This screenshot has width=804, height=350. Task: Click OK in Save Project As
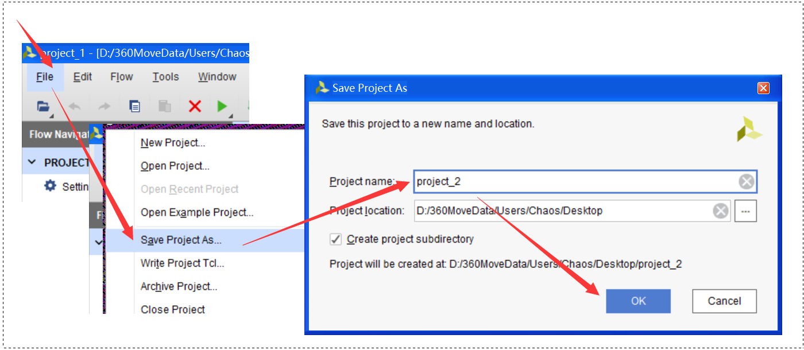pyautogui.click(x=638, y=301)
